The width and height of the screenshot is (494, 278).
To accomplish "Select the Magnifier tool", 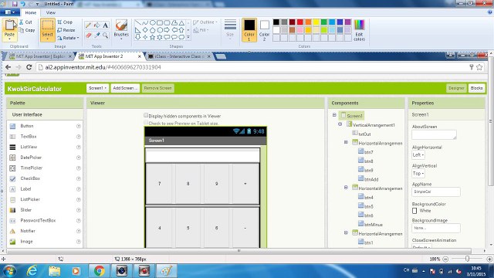I will [x=106, y=36].
